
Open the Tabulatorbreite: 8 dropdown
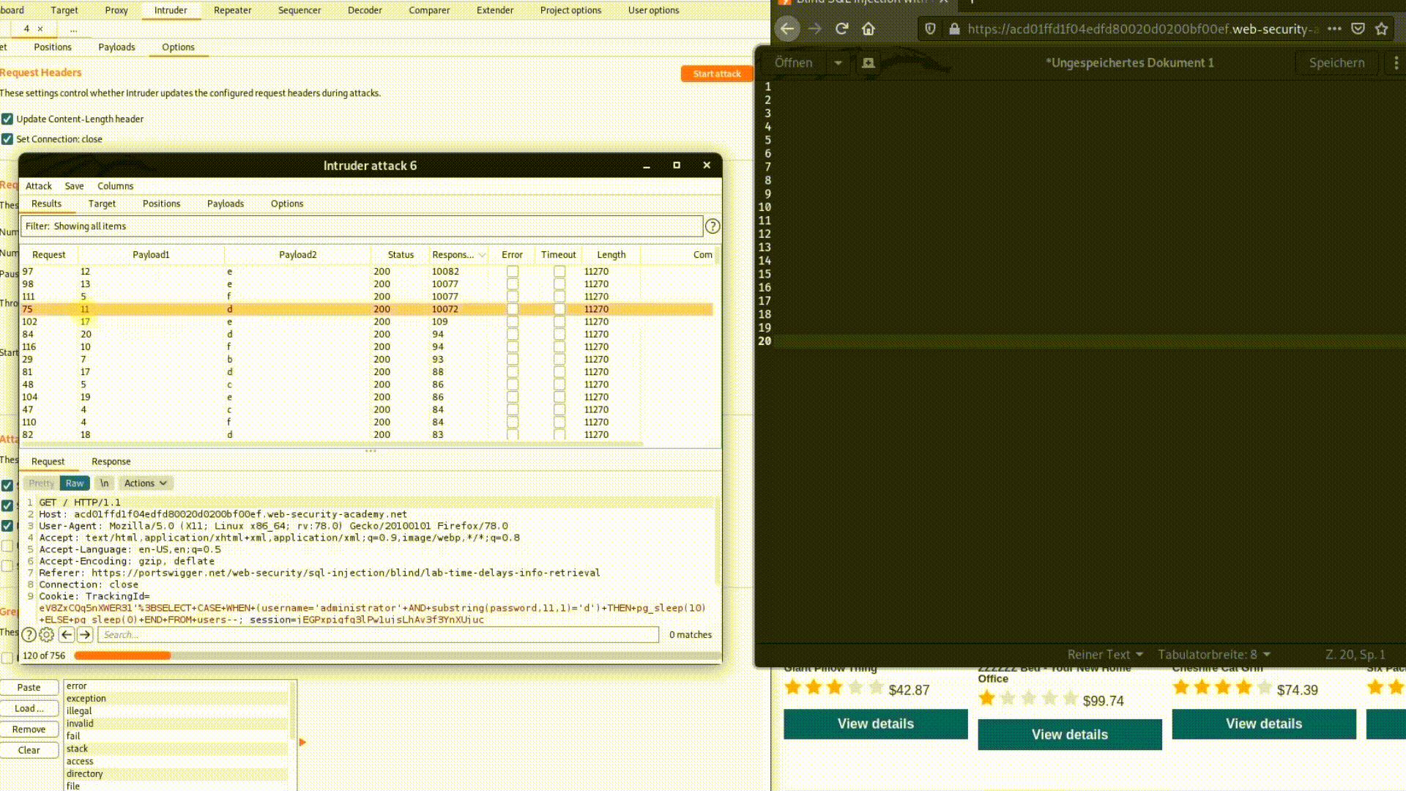pyautogui.click(x=1213, y=654)
